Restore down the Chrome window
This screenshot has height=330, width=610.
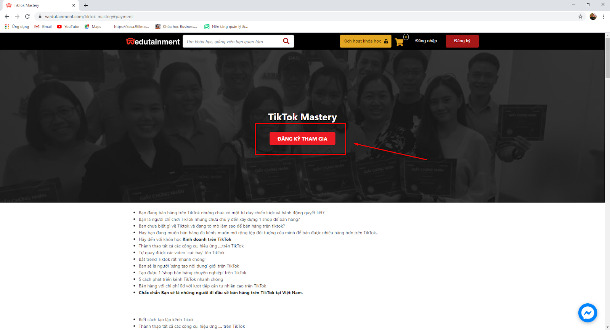[x=588, y=5]
